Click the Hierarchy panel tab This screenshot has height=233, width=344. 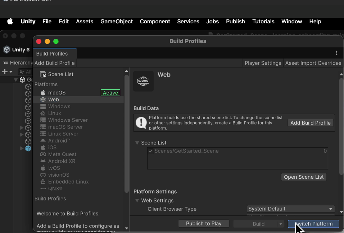18,62
